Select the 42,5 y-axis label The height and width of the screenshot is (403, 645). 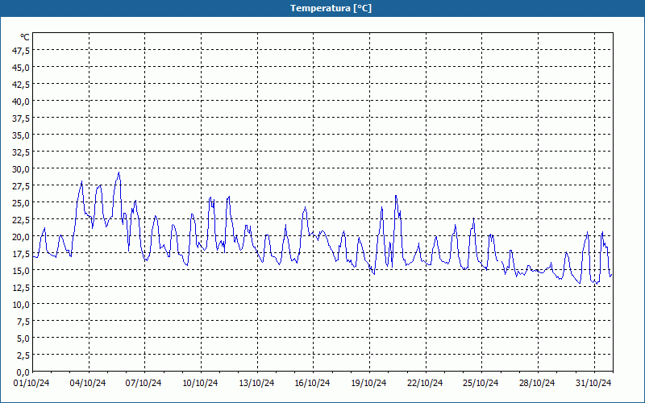pyautogui.click(x=22, y=85)
